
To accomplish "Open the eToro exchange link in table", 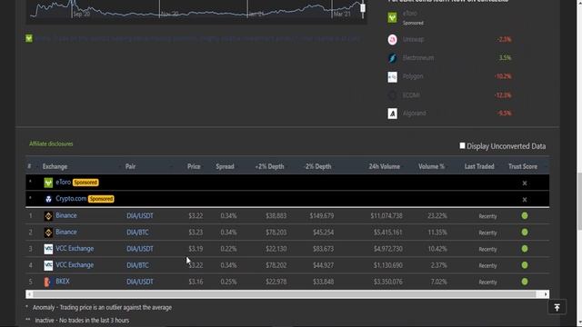I will tap(63, 182).
